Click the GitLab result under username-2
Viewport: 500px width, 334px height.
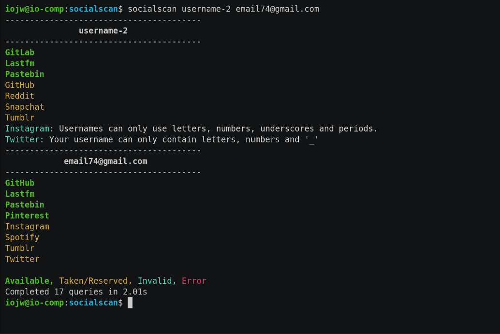20,52
